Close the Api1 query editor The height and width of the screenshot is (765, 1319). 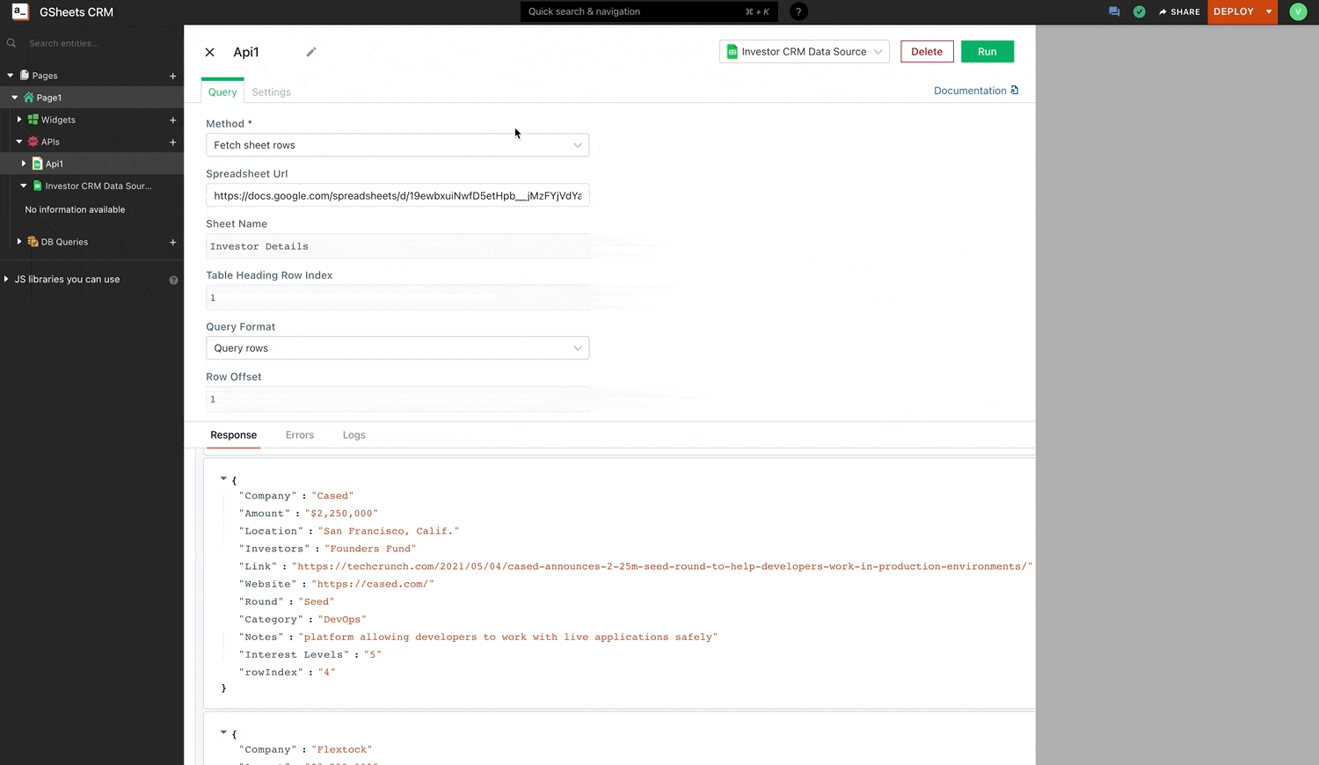pos(210,52)
